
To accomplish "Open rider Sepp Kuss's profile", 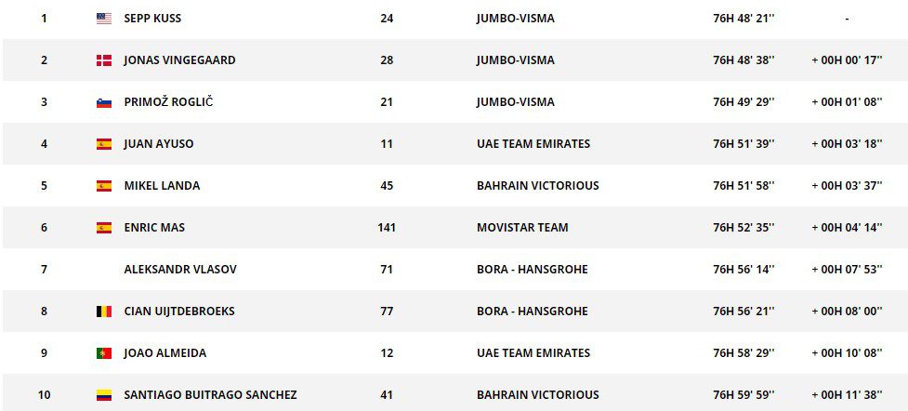I will (154, 19).
